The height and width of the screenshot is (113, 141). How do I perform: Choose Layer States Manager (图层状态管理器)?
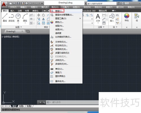(66, 15)
